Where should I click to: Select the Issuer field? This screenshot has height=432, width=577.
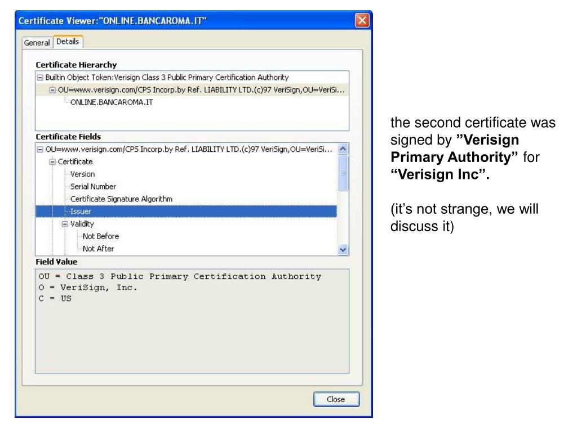[x=186, y=211]
